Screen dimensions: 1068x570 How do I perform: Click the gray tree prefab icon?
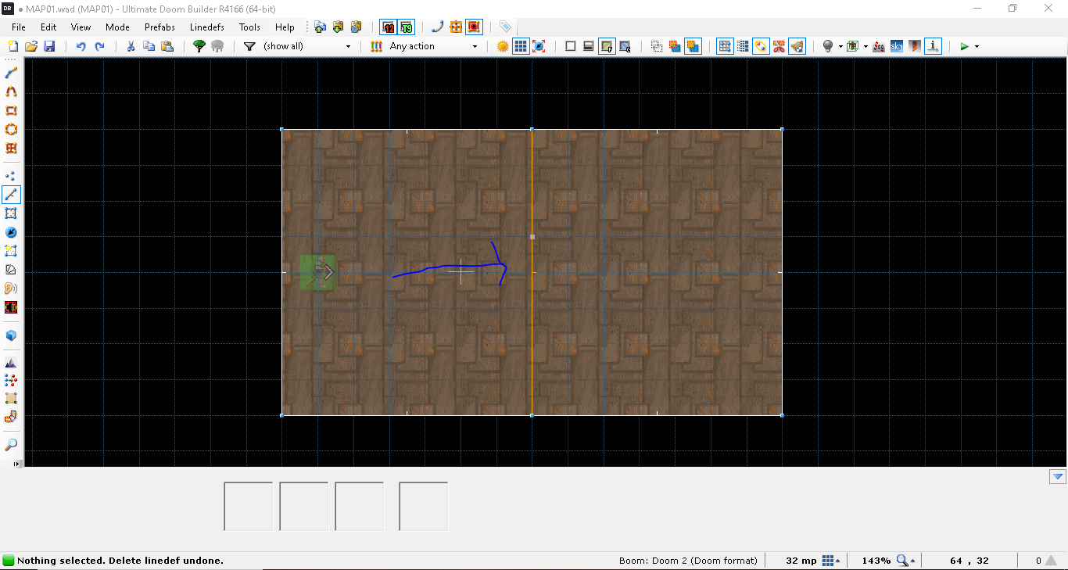click(x=217, y=46)
